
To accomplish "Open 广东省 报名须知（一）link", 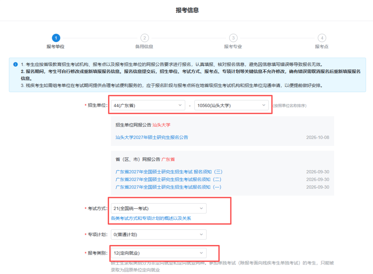I will pos(169,187).
